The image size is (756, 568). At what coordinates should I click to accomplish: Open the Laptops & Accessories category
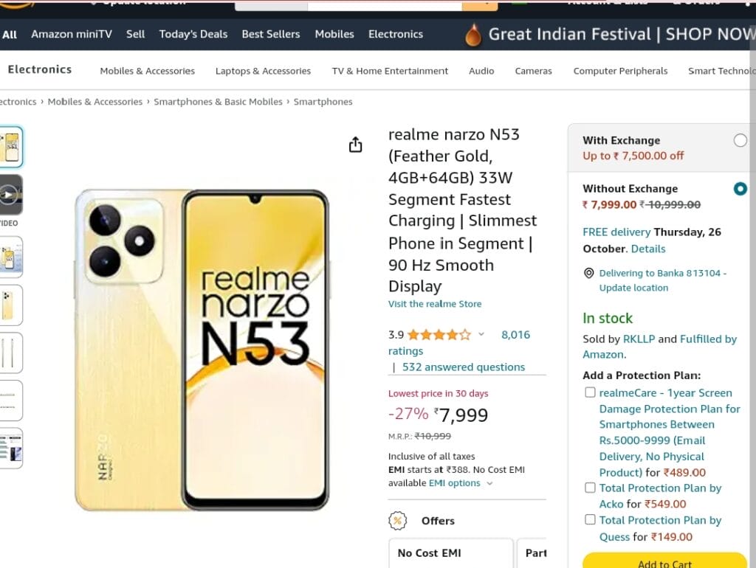pyautogui.click(x=264, y=71)
